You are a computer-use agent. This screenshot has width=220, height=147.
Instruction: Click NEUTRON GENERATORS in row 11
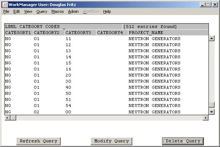(x=154, y=39)
